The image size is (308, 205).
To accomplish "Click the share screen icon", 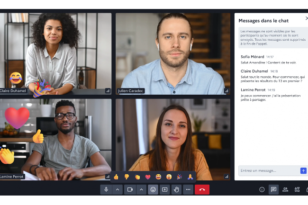I will click(165, 189).
